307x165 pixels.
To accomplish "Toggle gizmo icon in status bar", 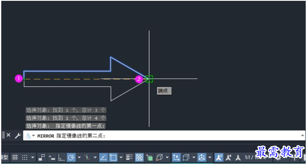I will (x=201, y=158).
